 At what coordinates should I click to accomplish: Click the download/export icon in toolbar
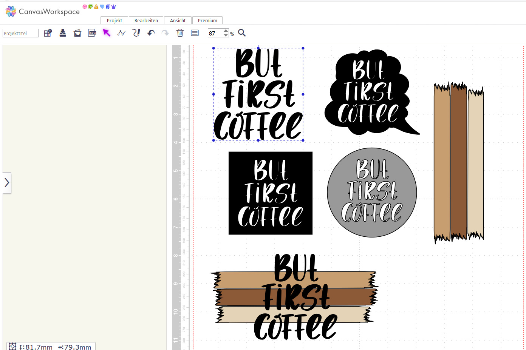pyautogui.click(x=63, y=33)
